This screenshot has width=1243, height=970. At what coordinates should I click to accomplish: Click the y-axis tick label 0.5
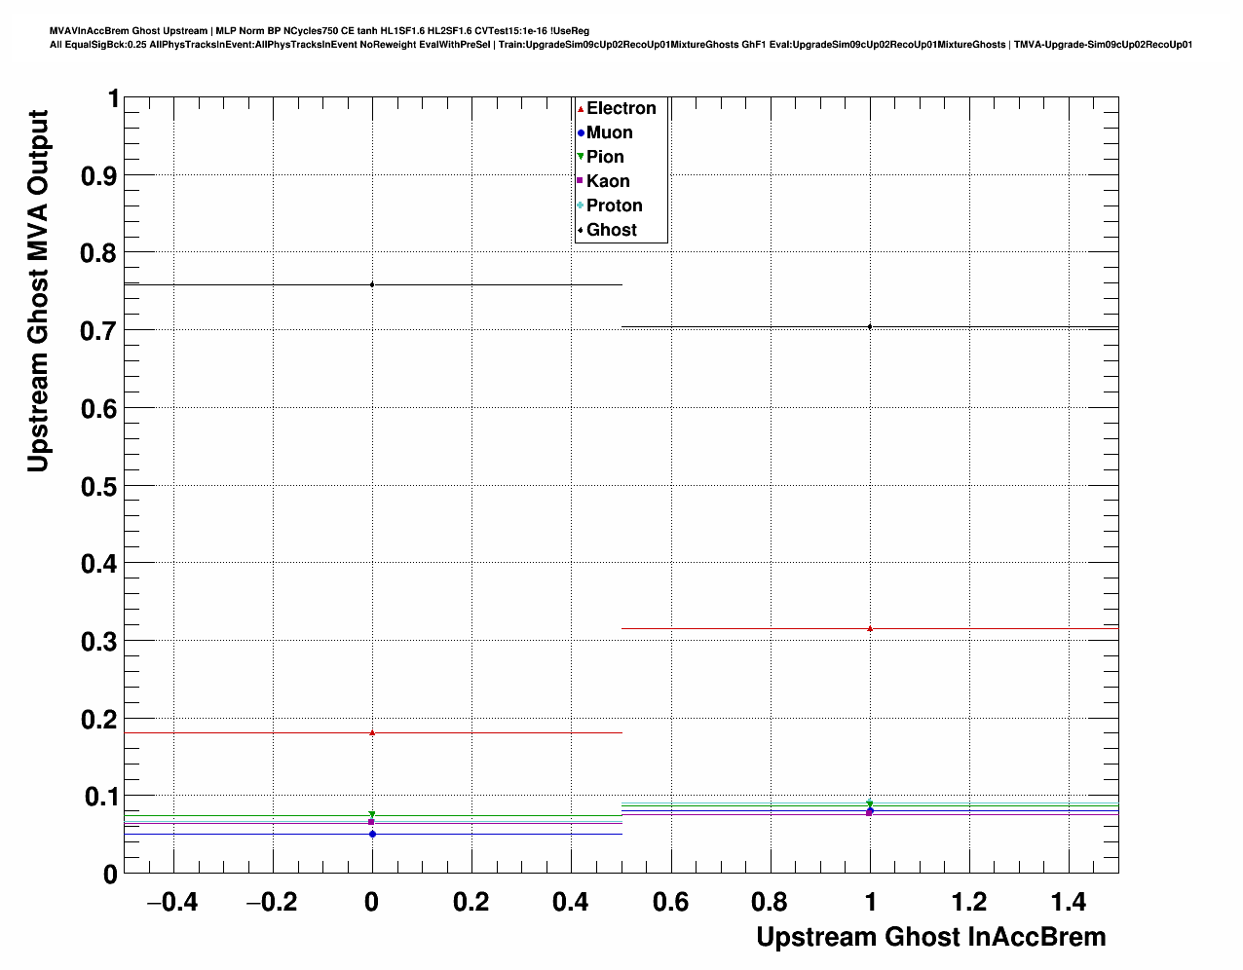[x=100, y=486]
